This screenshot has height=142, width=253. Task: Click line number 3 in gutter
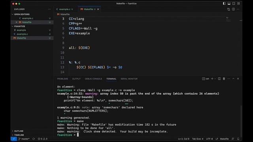(x=63, y=19)
